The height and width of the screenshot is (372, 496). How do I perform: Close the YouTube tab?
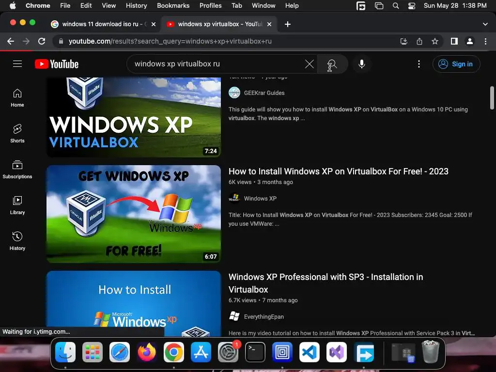click(x=269, y=24)
